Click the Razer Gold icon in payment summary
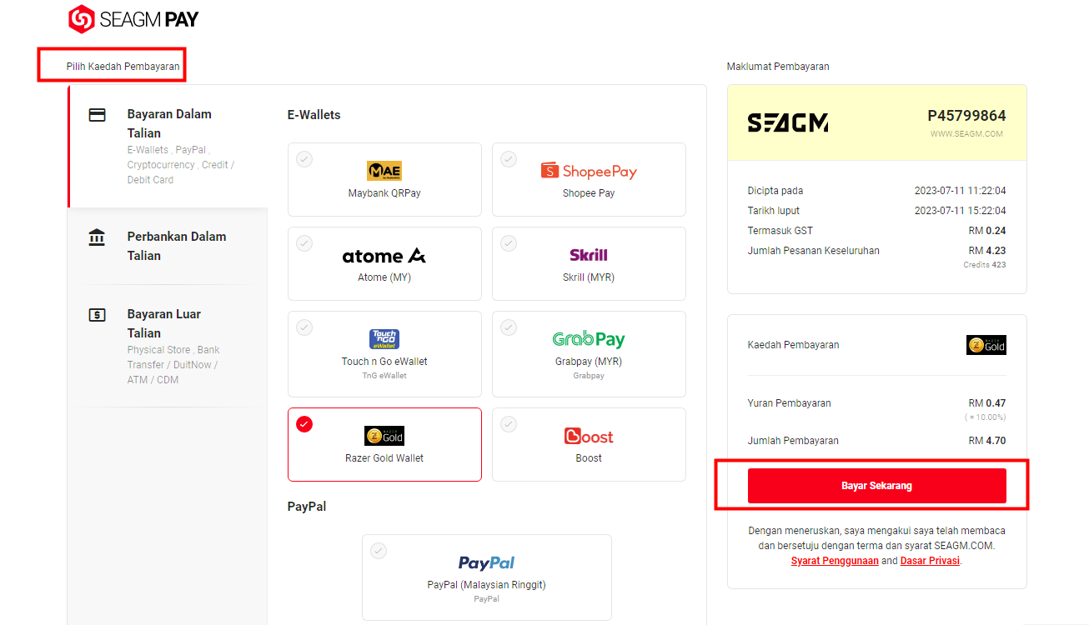This screenshot has width=1089, height=625. (x=986, y=345)
